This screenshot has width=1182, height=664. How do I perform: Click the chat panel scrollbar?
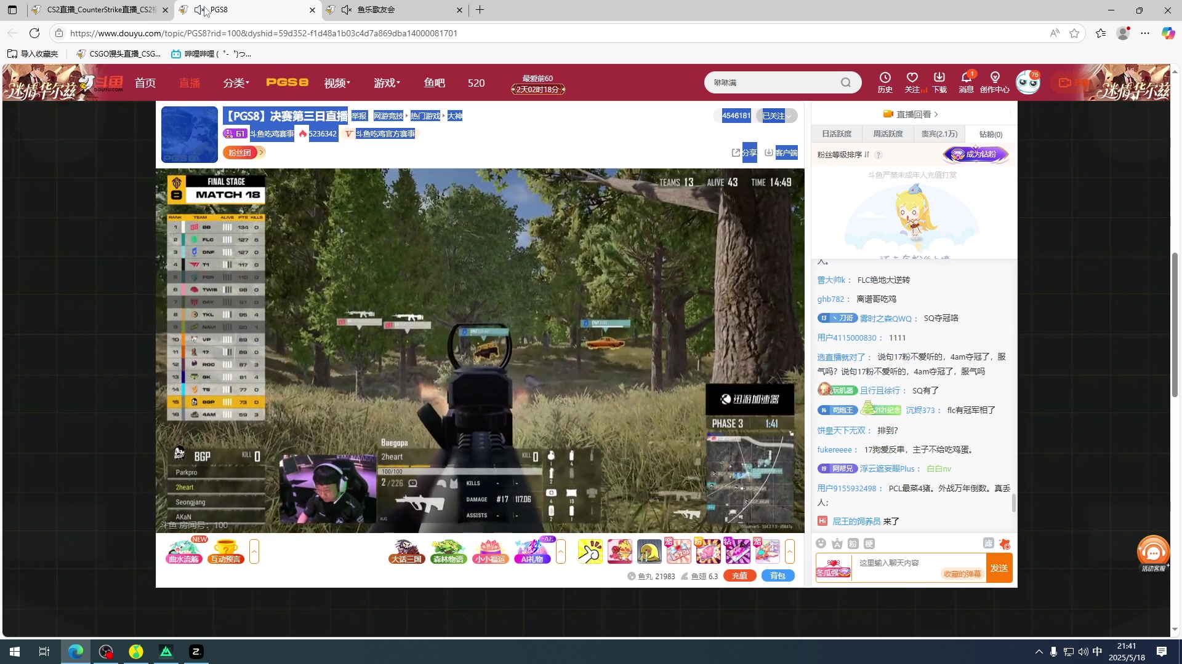(x=1014, y=503)
